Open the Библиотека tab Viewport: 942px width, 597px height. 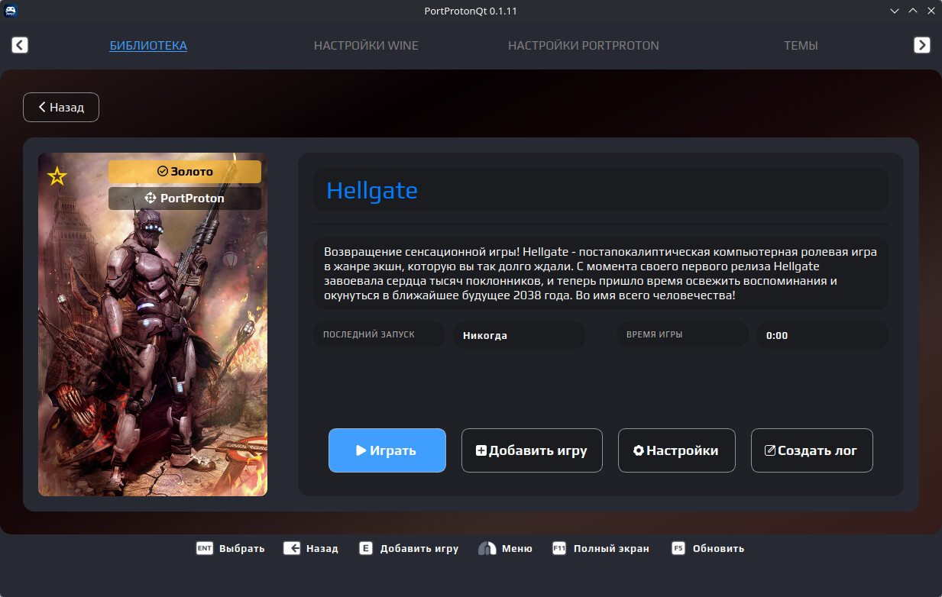pyautogui.click(x=148, y=45)
